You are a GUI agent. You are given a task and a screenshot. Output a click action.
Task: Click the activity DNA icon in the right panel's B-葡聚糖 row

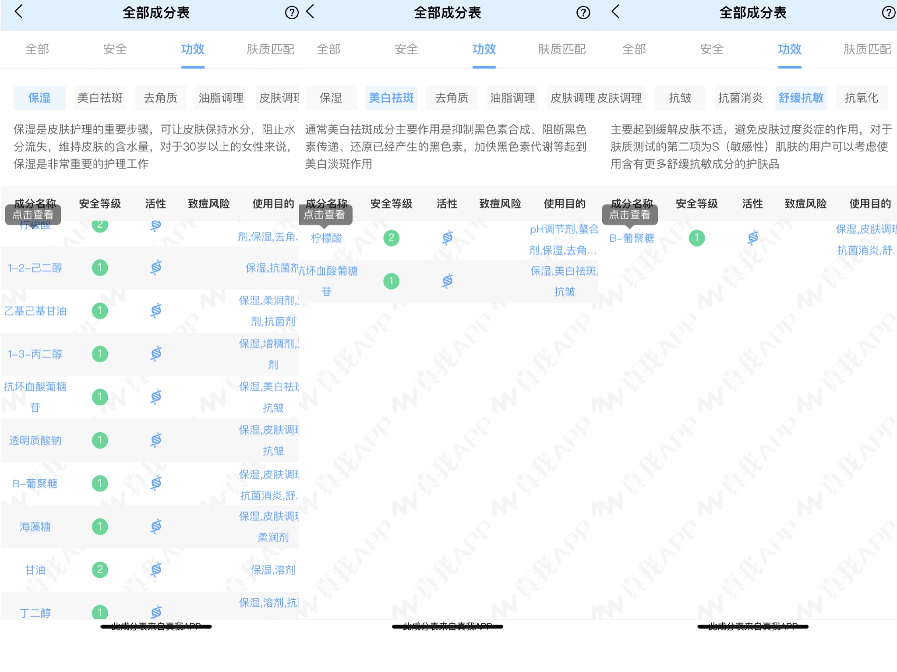click(753, 238)
